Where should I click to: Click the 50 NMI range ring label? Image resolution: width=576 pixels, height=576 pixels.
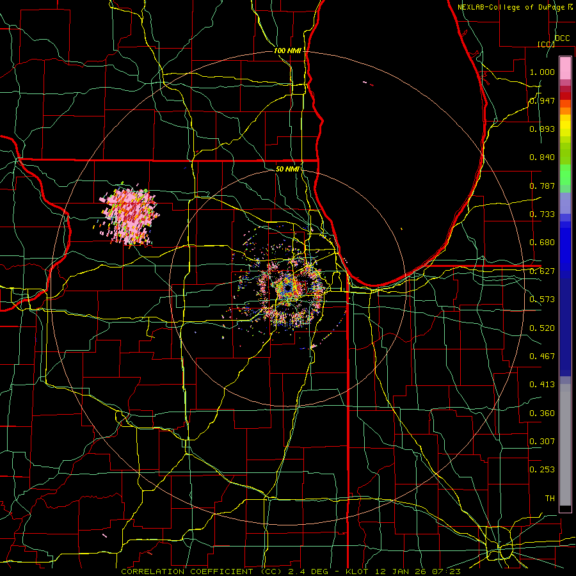(x=287, y=169)
